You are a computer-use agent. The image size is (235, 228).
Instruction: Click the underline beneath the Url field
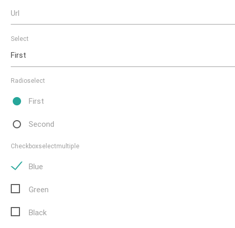click(123, 24)
